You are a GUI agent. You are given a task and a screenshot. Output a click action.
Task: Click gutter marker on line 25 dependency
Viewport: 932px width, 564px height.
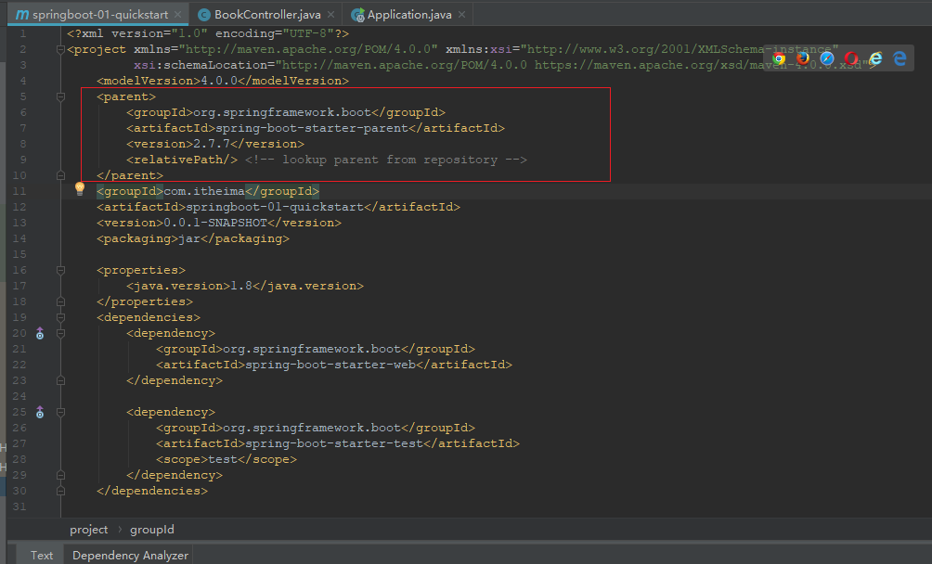[x=40, y=412]
